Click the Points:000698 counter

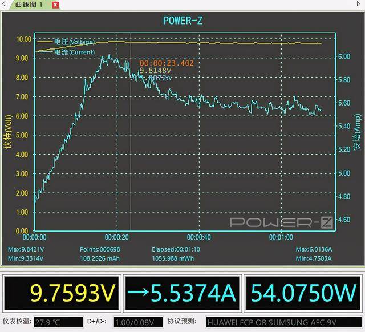[100, 250]
